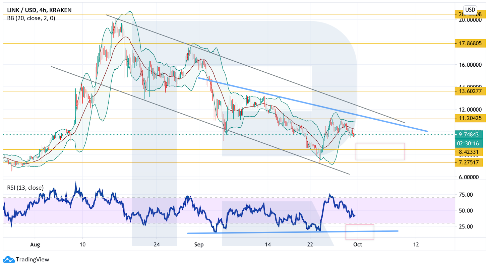Click the Sep date on time axis
489x268 pixels.
click(199, 245)
